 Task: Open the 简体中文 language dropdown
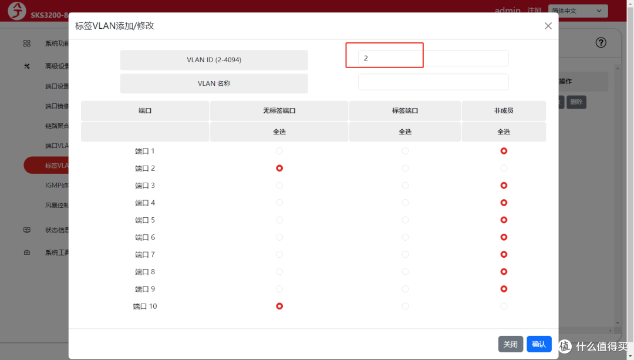tap(578, 11)
